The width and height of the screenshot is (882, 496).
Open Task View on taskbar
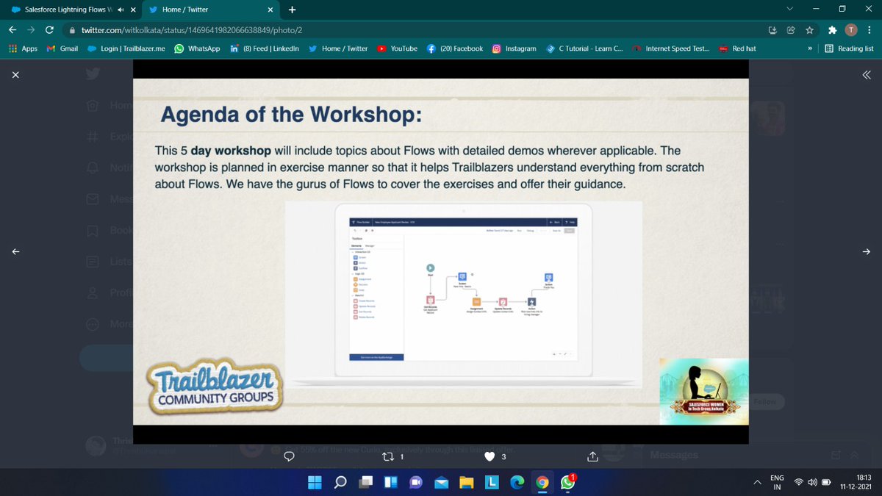(x=365, y=482)
